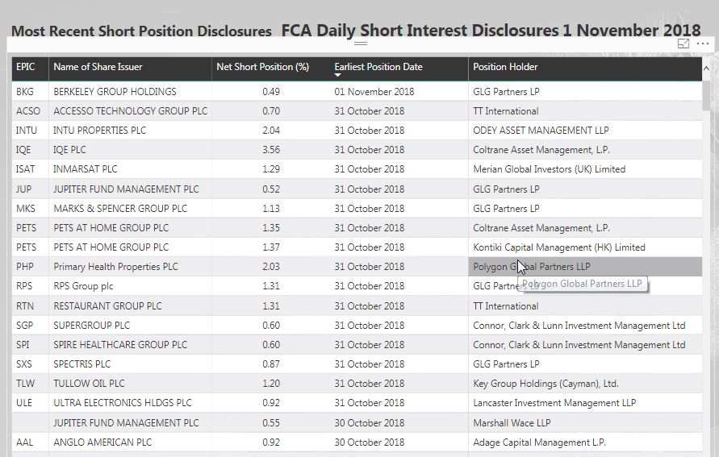
Task: Select the IQE net short position 3.56
Action: pos(271,150)
